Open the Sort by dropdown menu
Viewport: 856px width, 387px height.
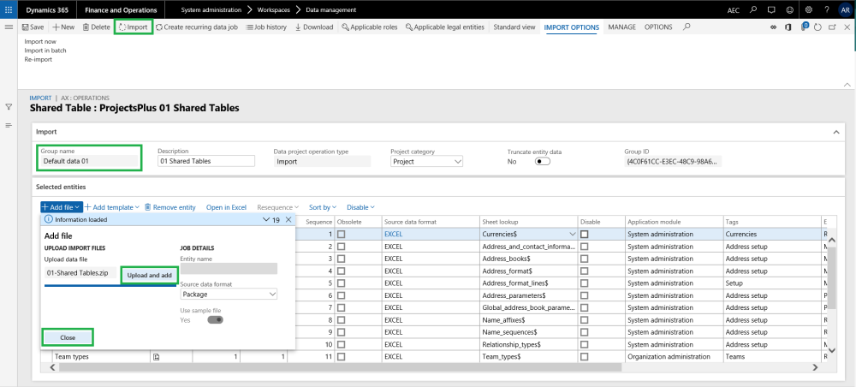tap(323, 207)
